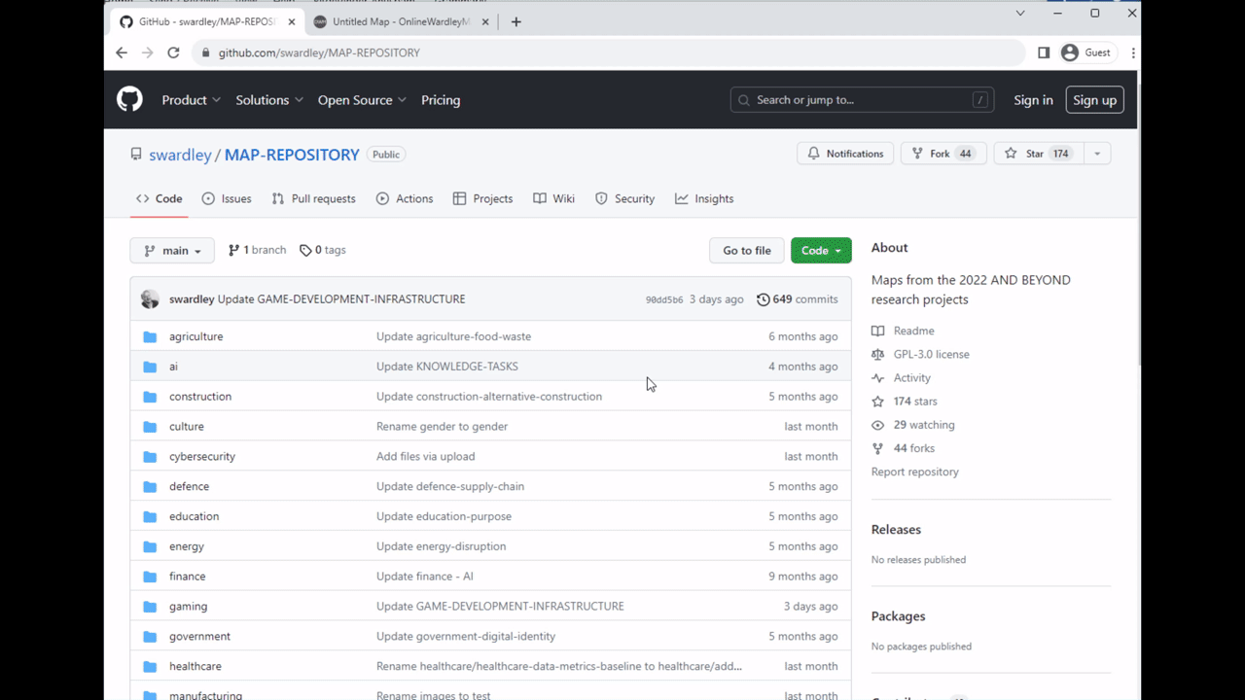Open a new browser tab
The width and height of the screenshot is (1245, 700).
point(516,21)
